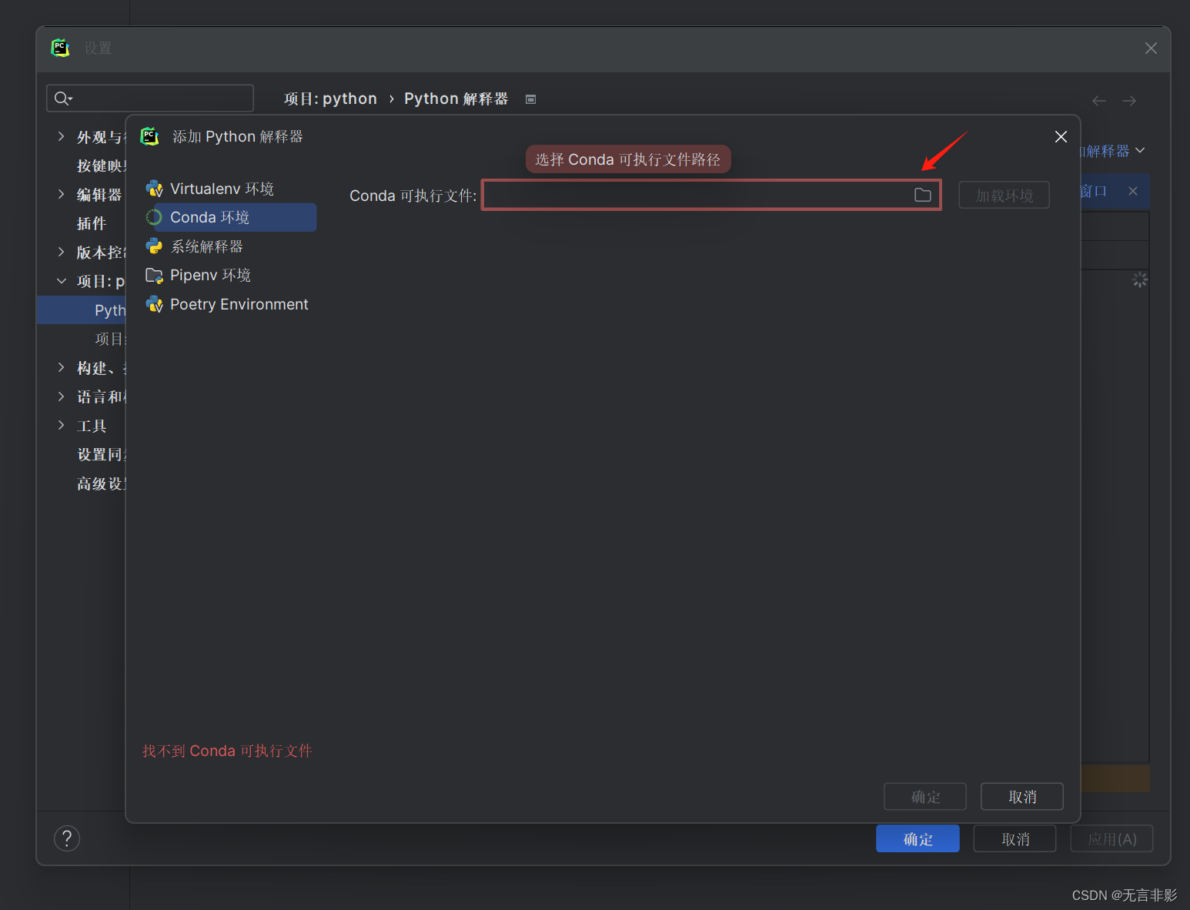Image resolution: width=1190 pixels, height=910 pixels.
Task: Expand the 外观与行为 tree node
Action: point(61,136)
